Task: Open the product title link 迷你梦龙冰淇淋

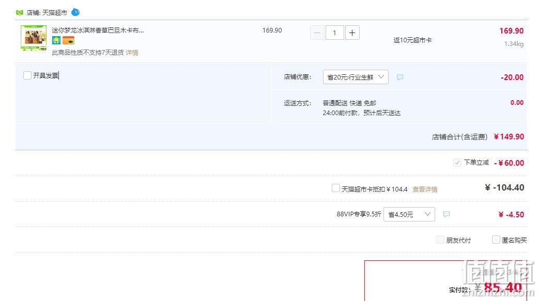Action: [98, 30]
